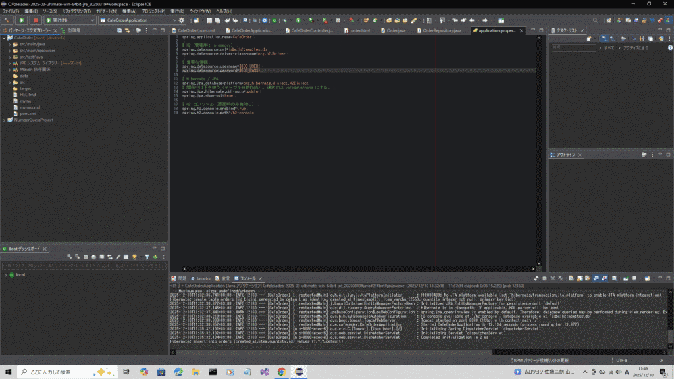Screen dimensions: 674x379
Task: Click the toolbar search magnifier icon
Action: pyautogui.click(x=596, y=20)
